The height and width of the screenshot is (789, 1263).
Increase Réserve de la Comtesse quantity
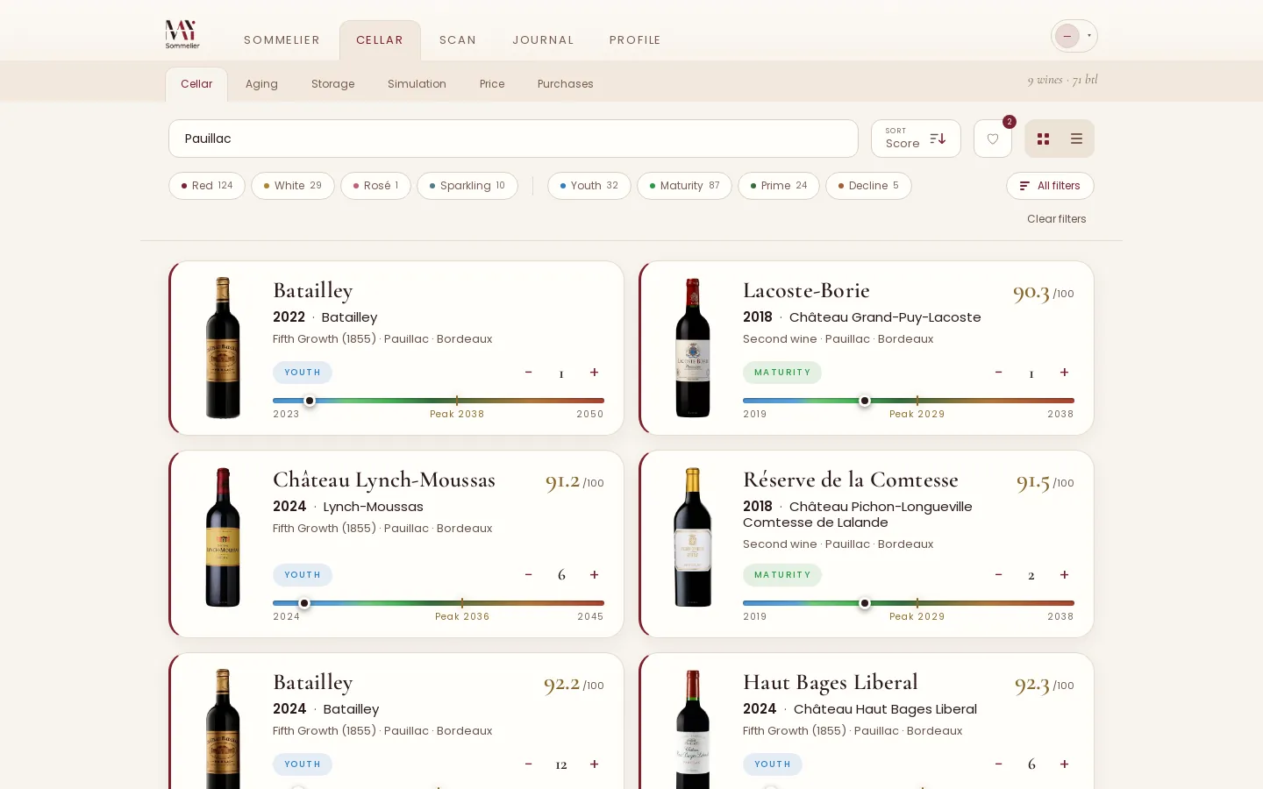(x=1064, y=575)
